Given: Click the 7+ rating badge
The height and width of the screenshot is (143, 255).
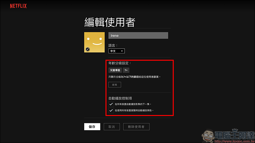Looking at the screenshot, I should (126, 70).
